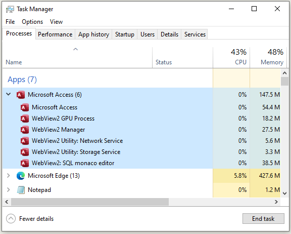Select the WebView2 Manager row text
The image size is (291, 234).
tap(58, 130)
